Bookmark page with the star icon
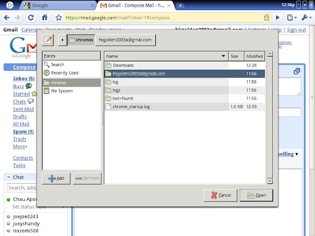Viewport: 315px width, 236px height. [59, 18]
